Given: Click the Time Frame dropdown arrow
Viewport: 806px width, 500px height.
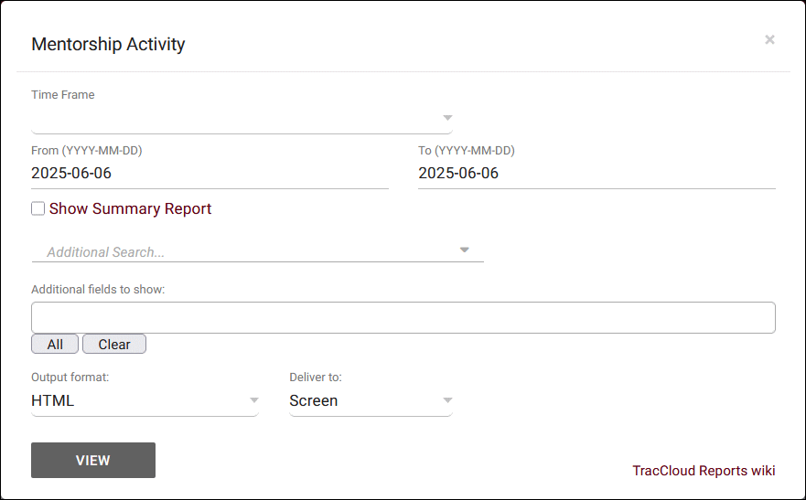Looking at the screenshot, I should (x=447, y=118).
